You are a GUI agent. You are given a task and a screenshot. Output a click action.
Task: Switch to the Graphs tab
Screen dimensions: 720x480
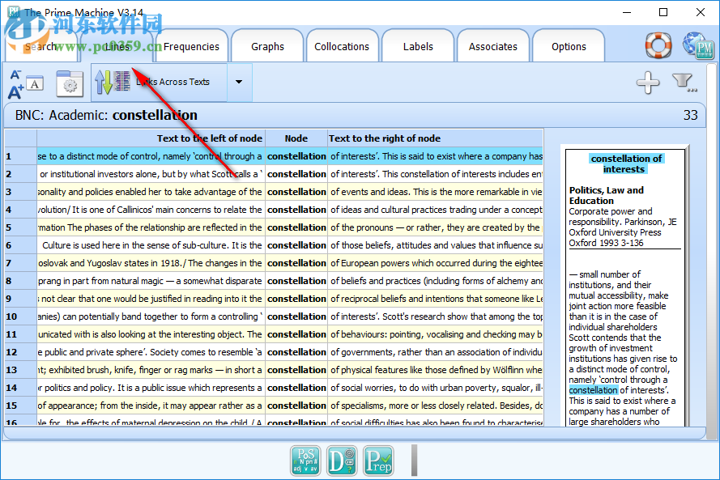click(267, 46)
